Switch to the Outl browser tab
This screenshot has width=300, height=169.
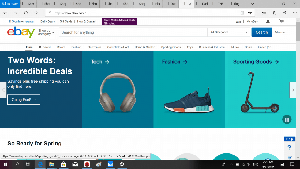(x=171, y=4)
